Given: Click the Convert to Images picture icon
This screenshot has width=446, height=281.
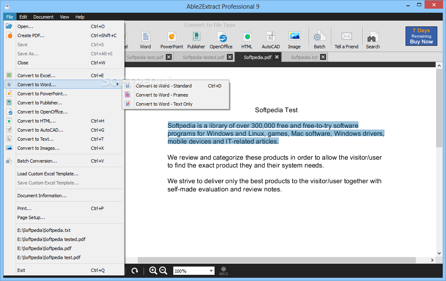Looking at the screenshot, I should tap(9, 148).
